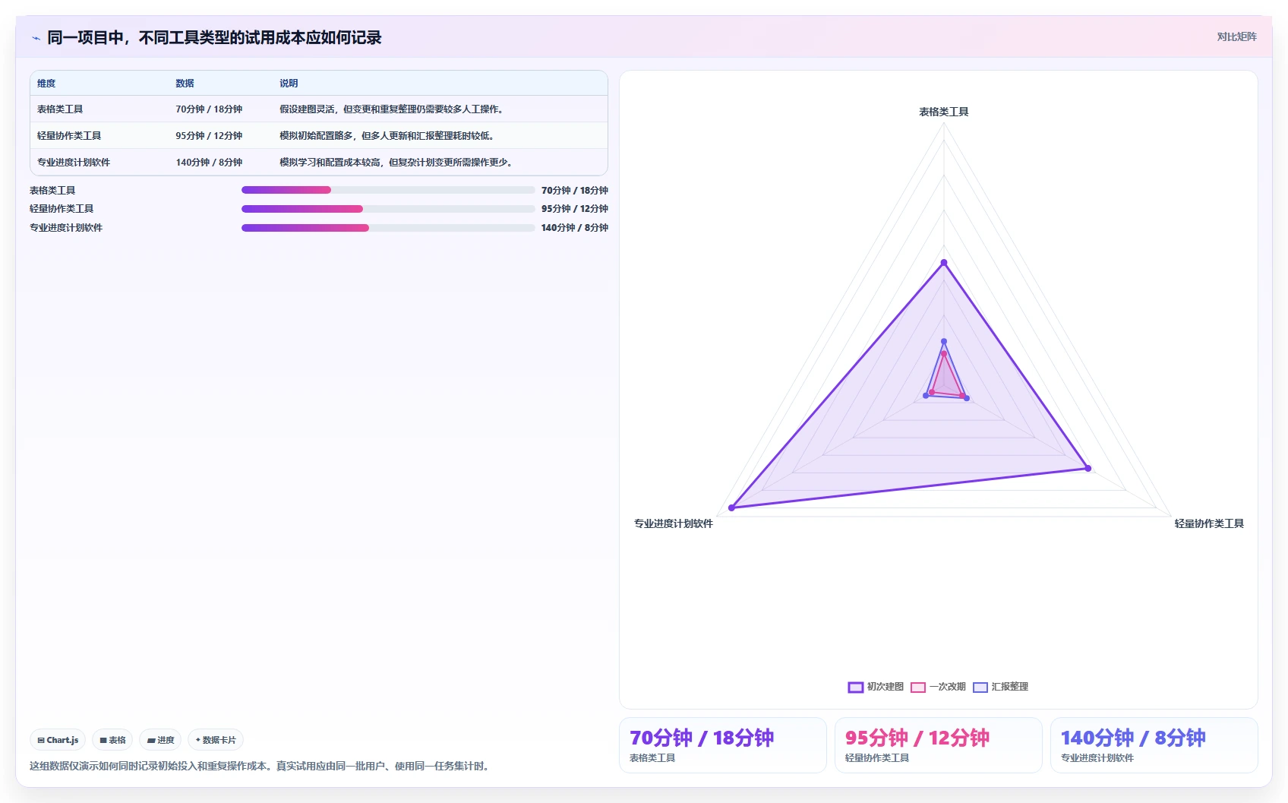Click the 70分钟 / 18分钟 table cell
1288x803 pixels.
[x=209, y=109]
